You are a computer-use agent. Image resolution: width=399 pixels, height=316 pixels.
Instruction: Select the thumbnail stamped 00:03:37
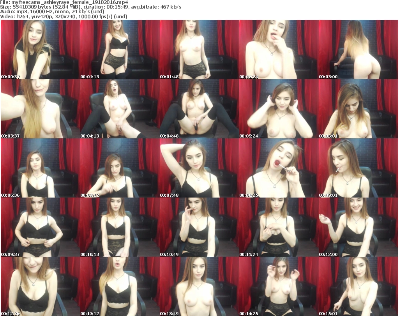pyautogui.click(x=40, y=109)
